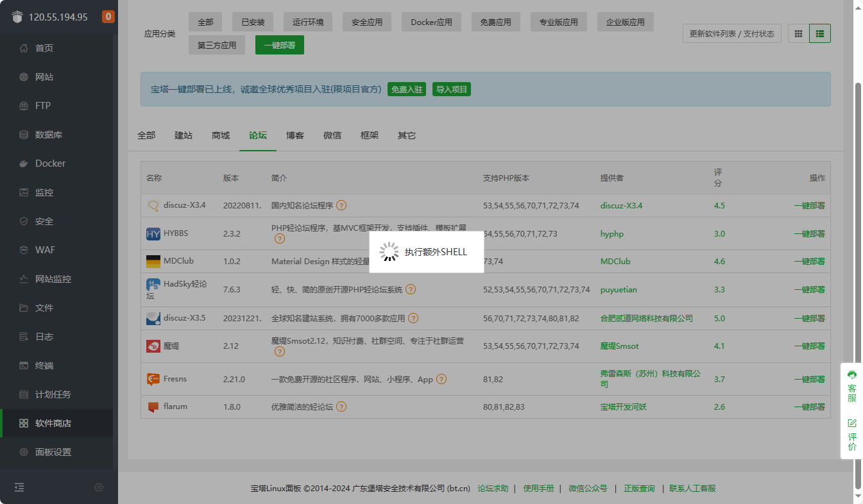Switch to the 框架 tab
This screenshot has width=863, height=504.
(x=370, y=135)
